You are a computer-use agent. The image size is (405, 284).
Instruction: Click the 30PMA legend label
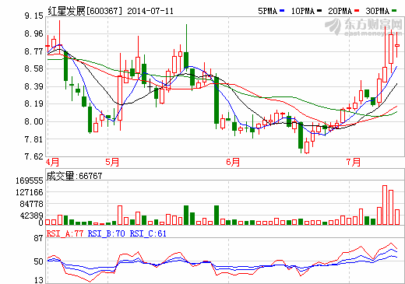tap(378, 11)
